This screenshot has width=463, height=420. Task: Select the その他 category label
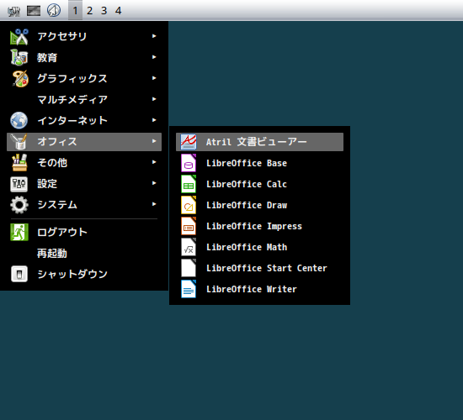(52, 163)
